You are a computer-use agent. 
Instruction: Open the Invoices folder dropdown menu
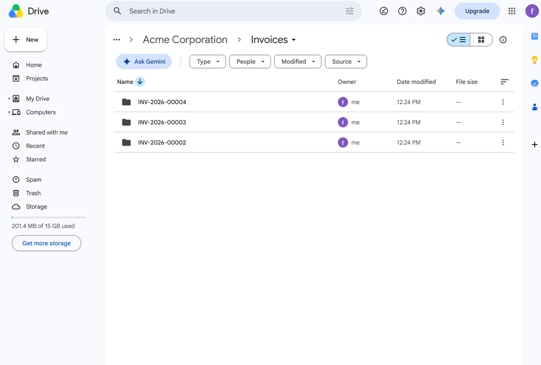click(273, 40)
